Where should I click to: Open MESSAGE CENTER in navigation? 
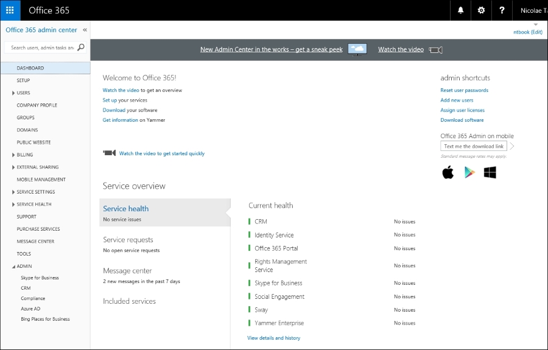pyautogui.click(x=35, y=242)
